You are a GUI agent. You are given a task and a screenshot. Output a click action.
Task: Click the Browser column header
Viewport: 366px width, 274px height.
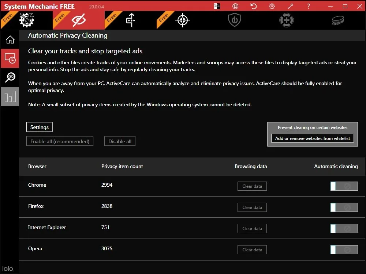(37, 166)
